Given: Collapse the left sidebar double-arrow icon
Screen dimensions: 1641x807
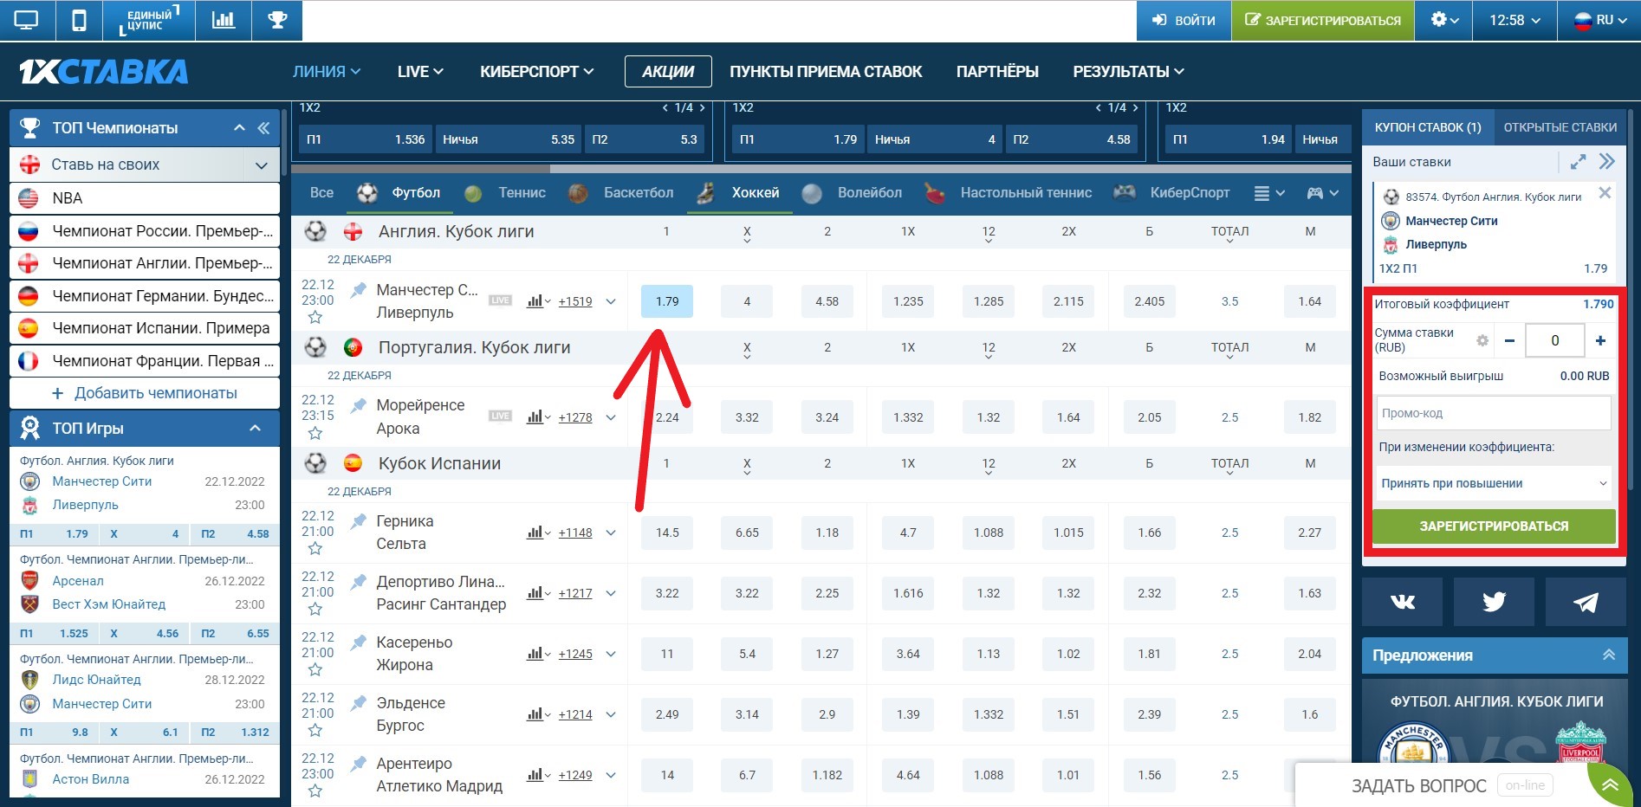Looking at the screenshot, I should click(263, 128).
